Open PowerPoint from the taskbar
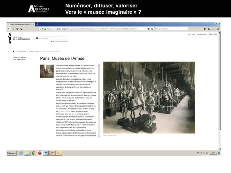 pos(53,153)
